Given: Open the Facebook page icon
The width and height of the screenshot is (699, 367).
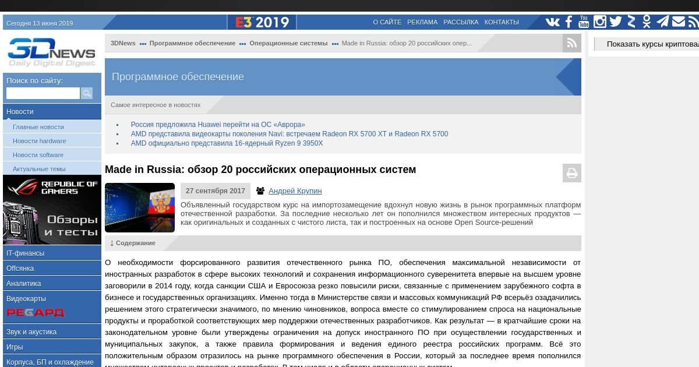Looking at the screenshot, I should tap(569, 22).
